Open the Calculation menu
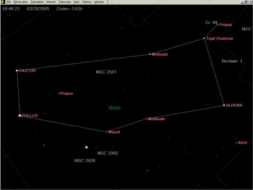 click(37, 2)
